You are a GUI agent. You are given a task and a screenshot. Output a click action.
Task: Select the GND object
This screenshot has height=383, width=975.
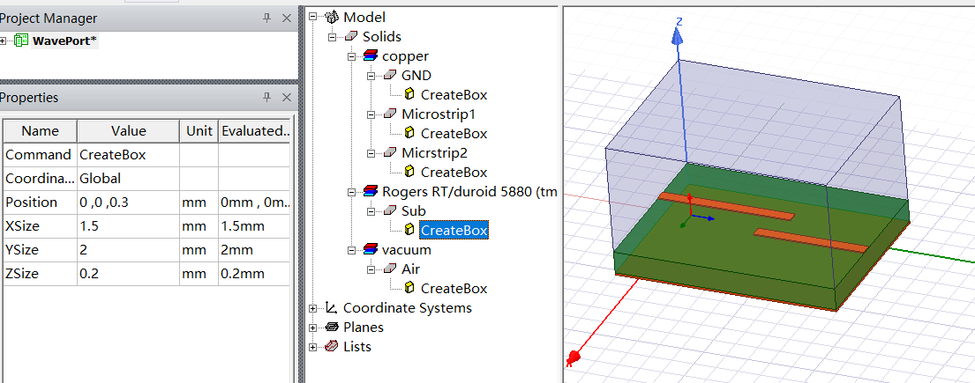416,75
